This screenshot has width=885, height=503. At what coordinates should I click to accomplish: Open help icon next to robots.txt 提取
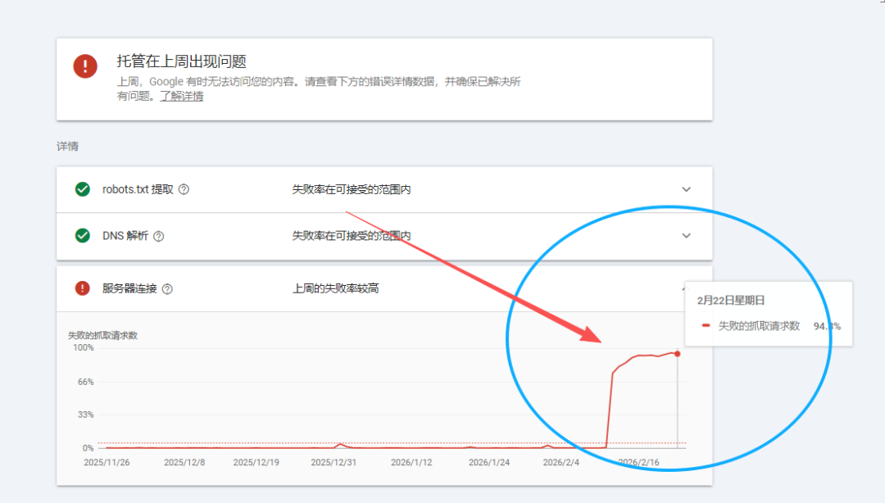[x=184, y=190]
